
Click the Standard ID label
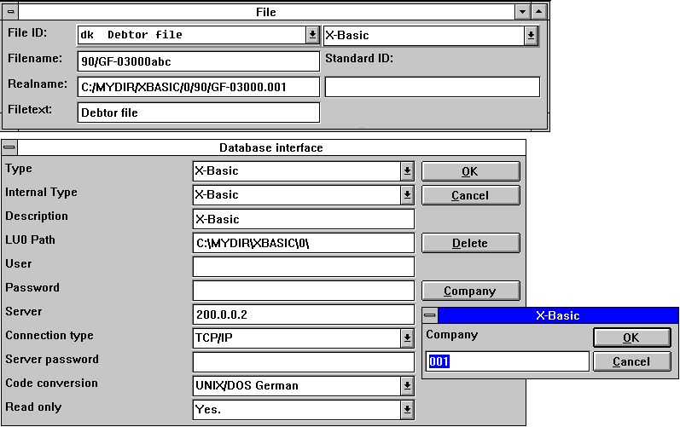point(359,59)
